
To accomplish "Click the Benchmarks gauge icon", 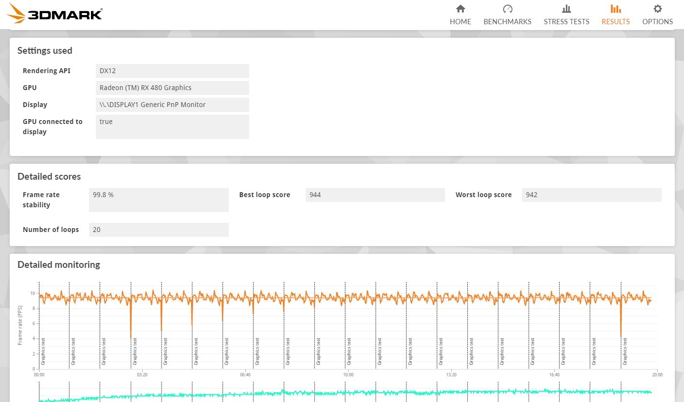I will (507, 9).
